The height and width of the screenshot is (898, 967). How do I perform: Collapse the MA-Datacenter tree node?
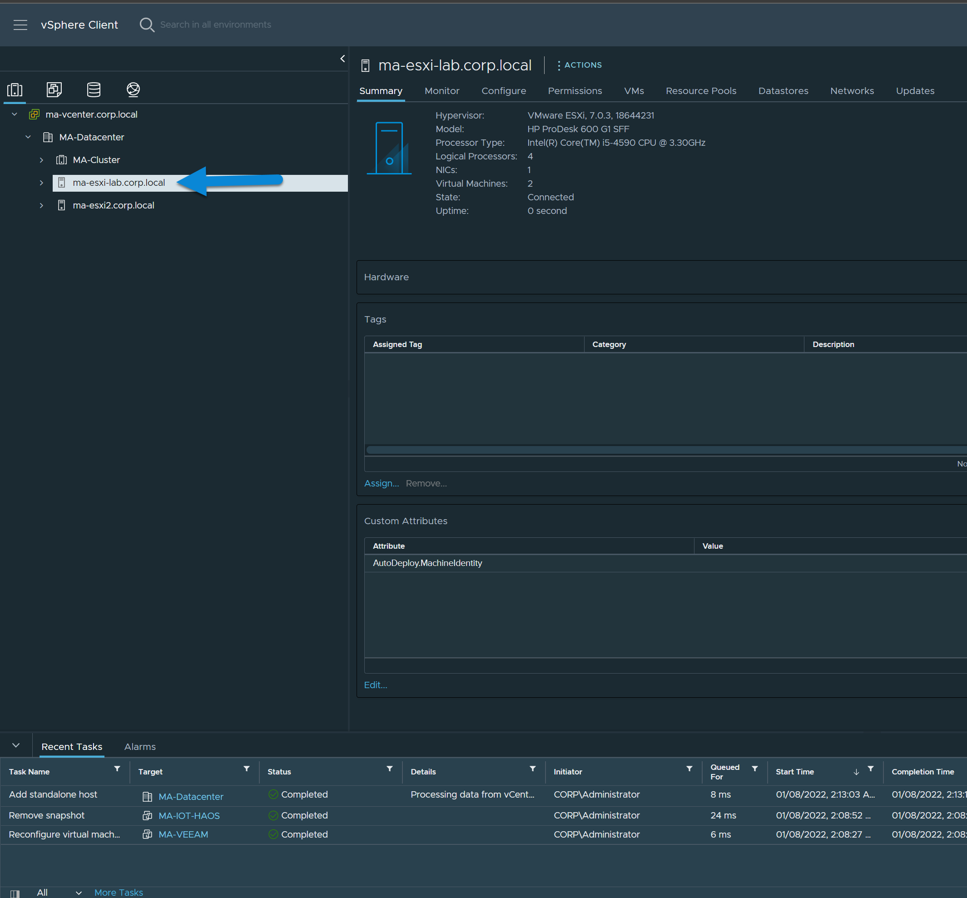[x=28, y=137]
